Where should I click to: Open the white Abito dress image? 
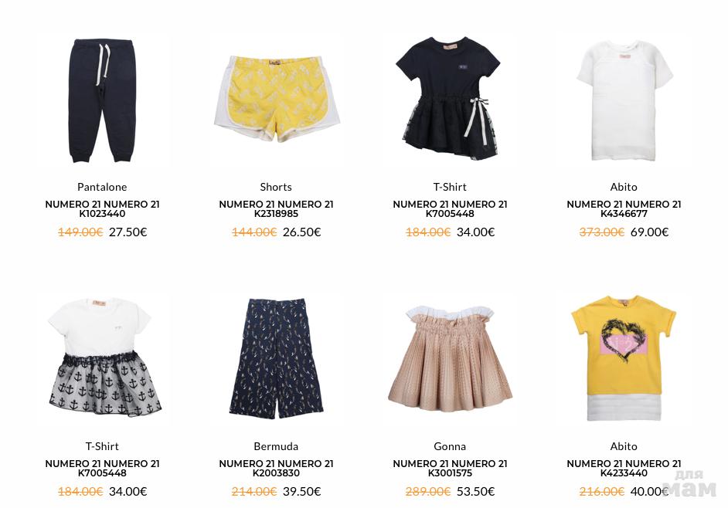point(624,100)
